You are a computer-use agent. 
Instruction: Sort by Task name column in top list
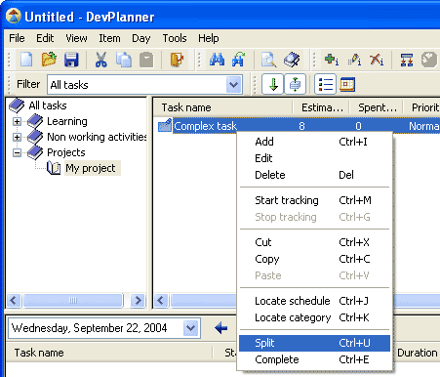pos(222,107)
